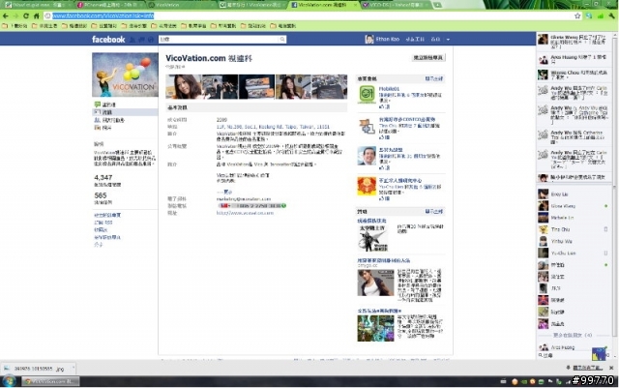Open chat with Yu-Chu Lien
Image resolution: width=619 pixels, height=388 pixels.
tap(574, 254)
